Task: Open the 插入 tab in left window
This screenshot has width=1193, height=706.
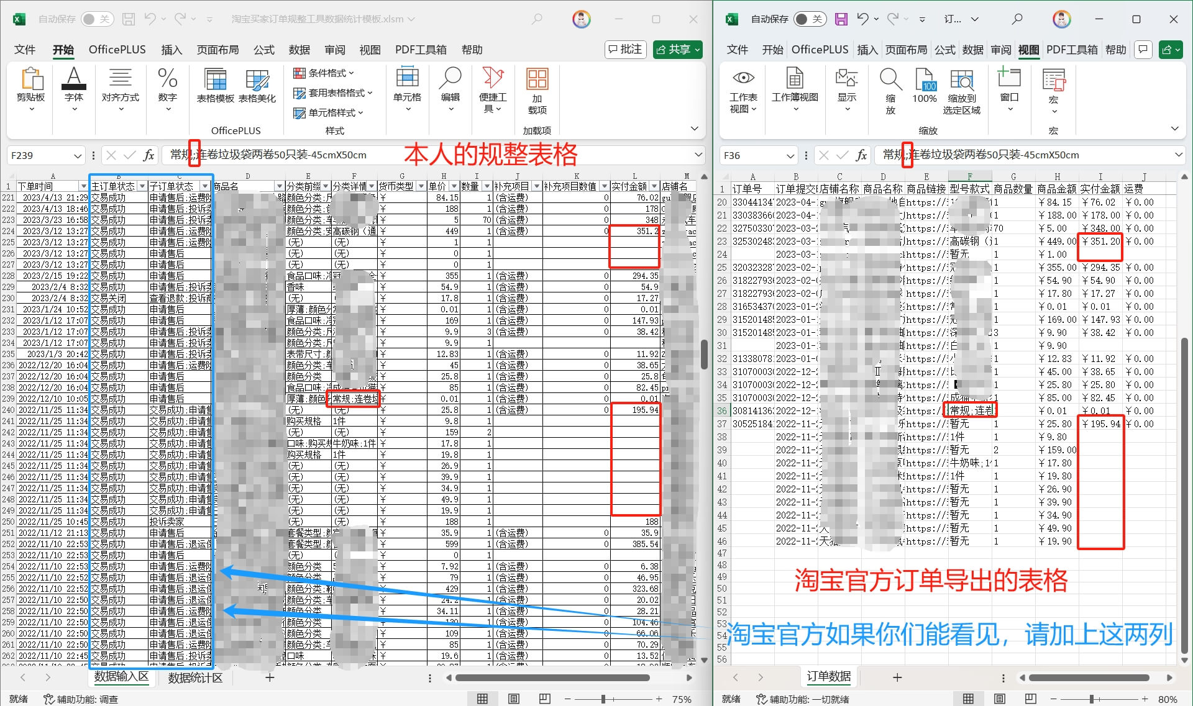Action: pyautogui.click(x=171, y=50)
